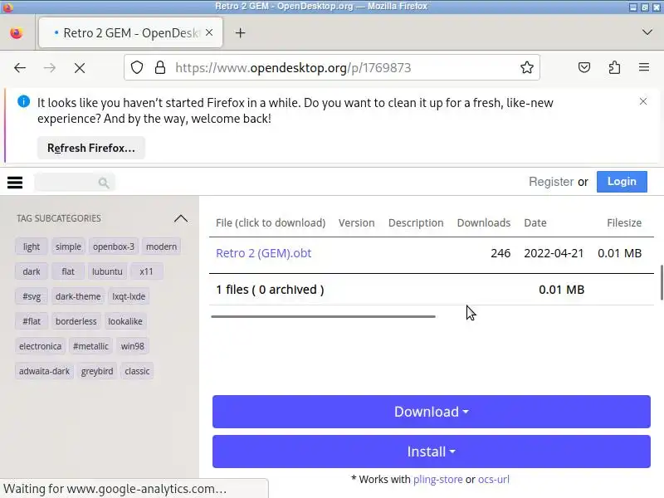Click the URL address bar
This screenshot has height=498, width=664.
331,67
